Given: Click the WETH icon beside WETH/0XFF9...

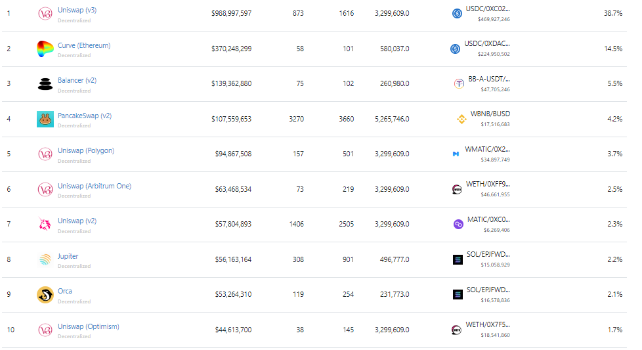Looking at the screenshot, I should coord(457,190).
